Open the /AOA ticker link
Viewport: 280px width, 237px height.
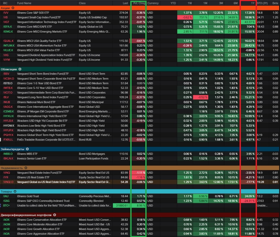[x=6, y=234]
